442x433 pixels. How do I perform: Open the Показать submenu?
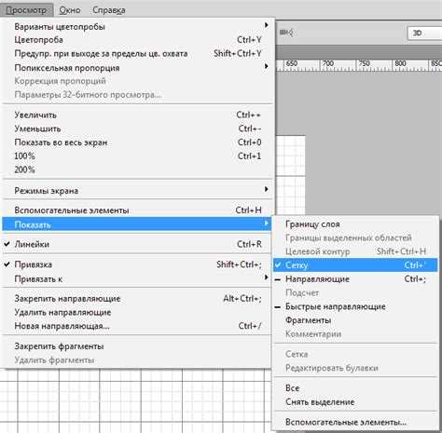point(137,224)
